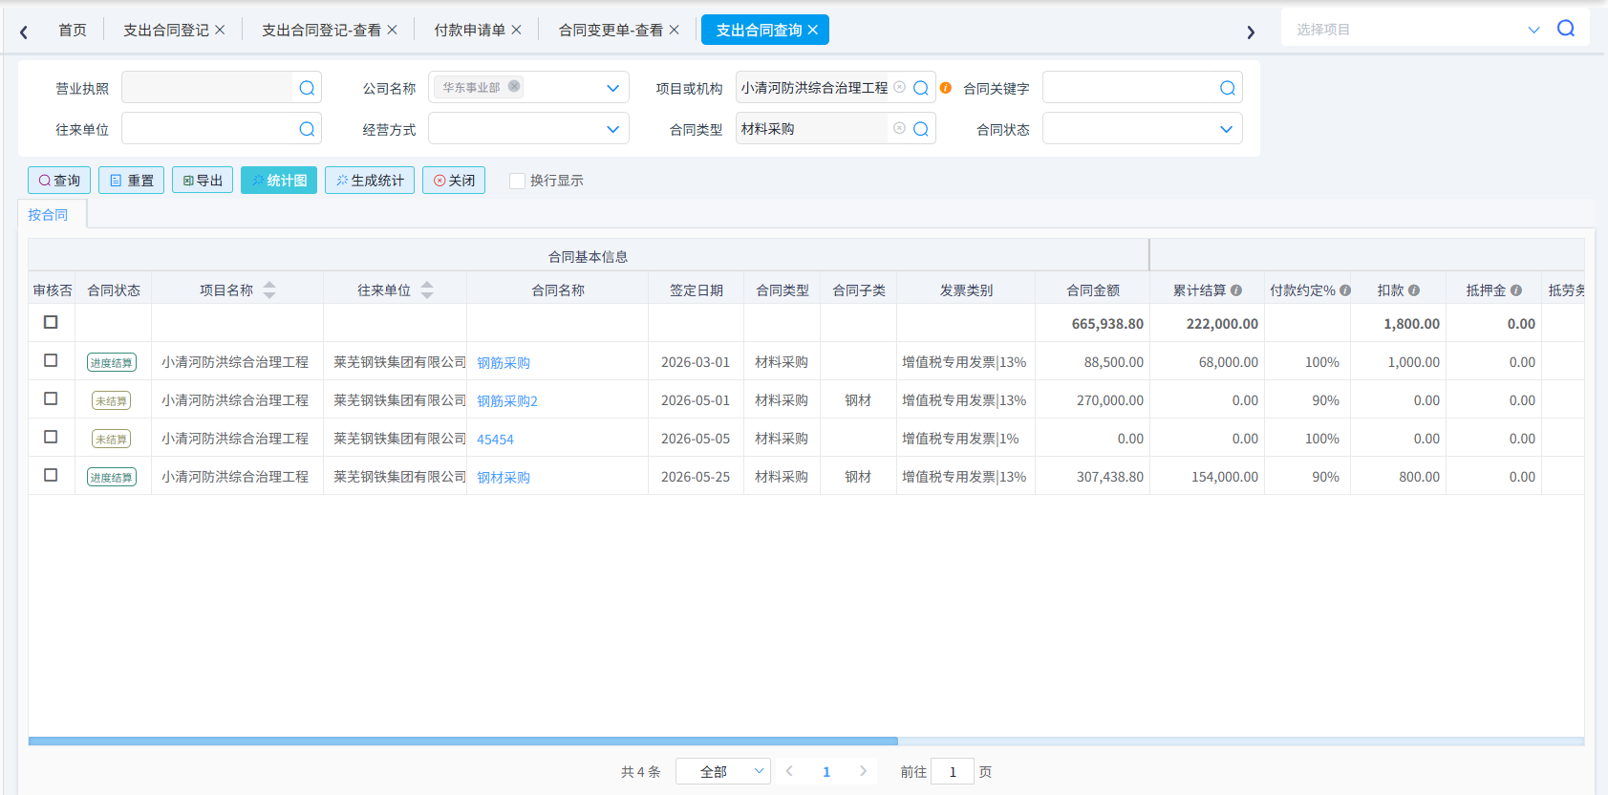Close the 付款申请单 tab

point(516,30)
